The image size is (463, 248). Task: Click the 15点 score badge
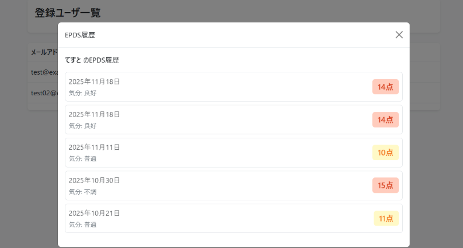point(386,185)
